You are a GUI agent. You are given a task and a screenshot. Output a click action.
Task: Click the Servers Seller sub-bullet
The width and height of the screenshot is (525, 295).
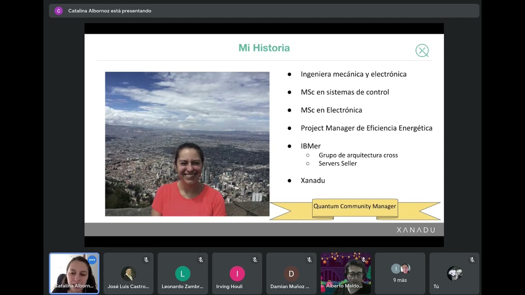point(338,163)
